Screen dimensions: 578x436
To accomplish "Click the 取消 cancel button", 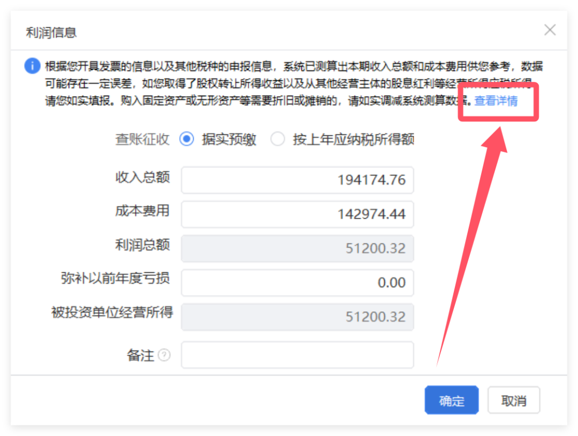I will [x=513, y=400].
